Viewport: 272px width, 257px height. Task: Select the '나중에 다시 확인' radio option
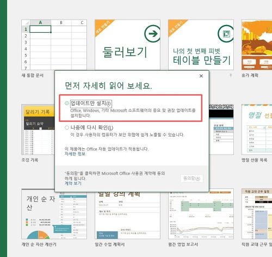click(67, 127)
